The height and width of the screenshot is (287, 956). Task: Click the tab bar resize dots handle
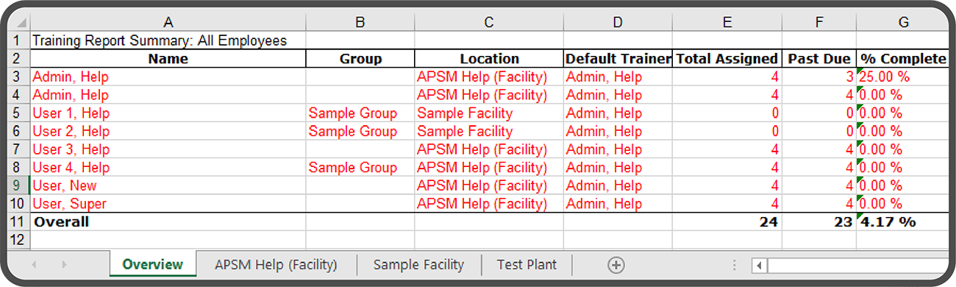733,265
